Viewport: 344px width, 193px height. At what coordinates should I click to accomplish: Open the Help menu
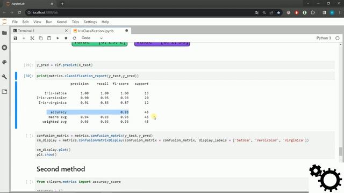(x=105, y=22)
